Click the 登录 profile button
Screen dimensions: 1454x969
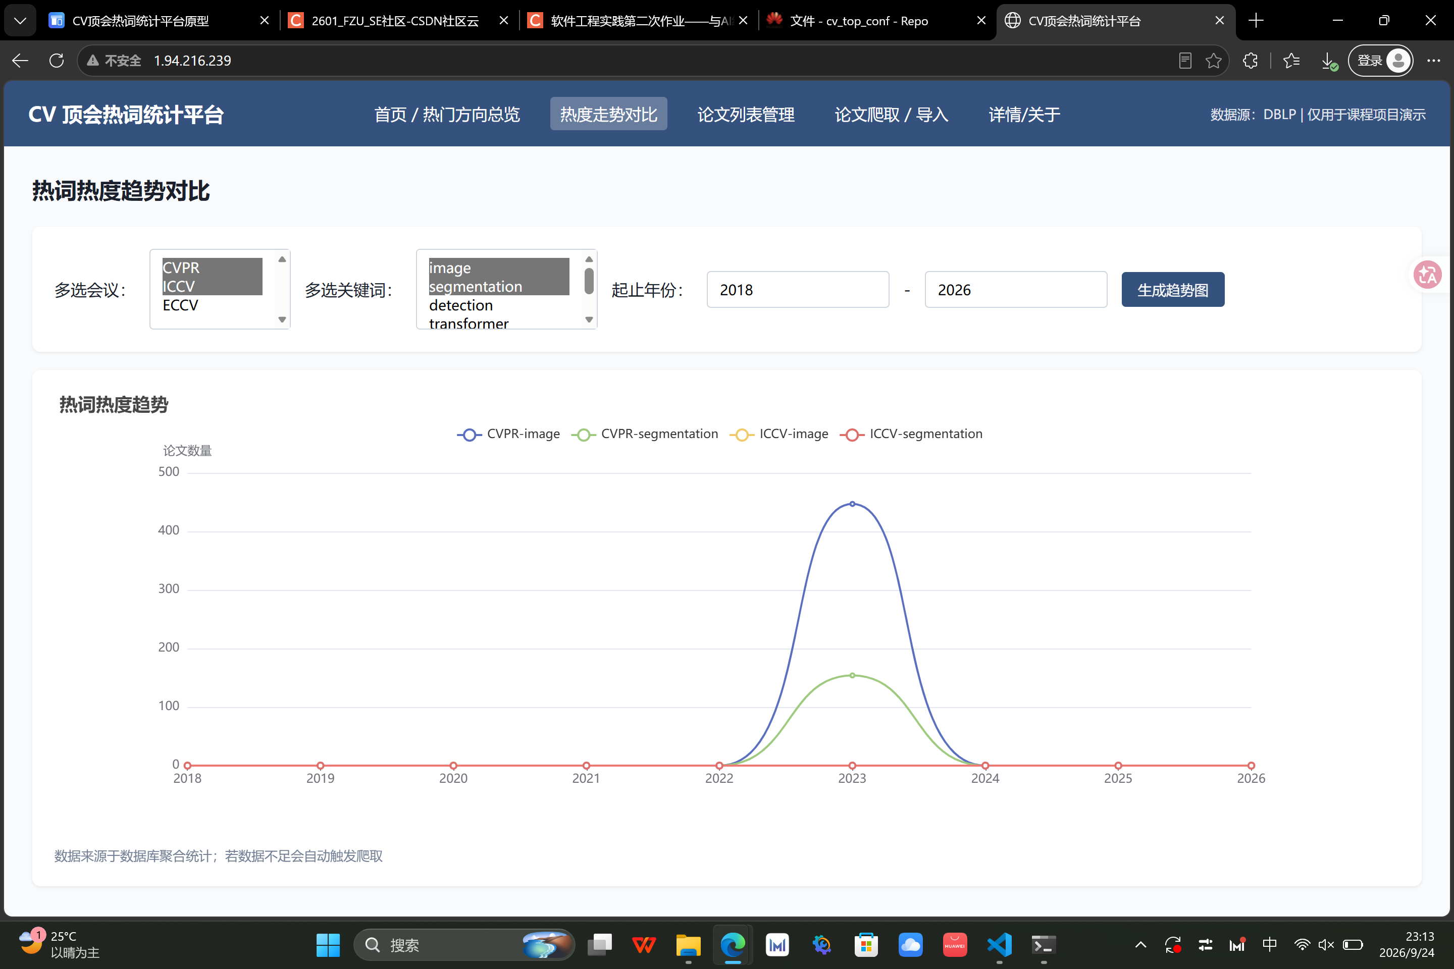[1380, 61]
